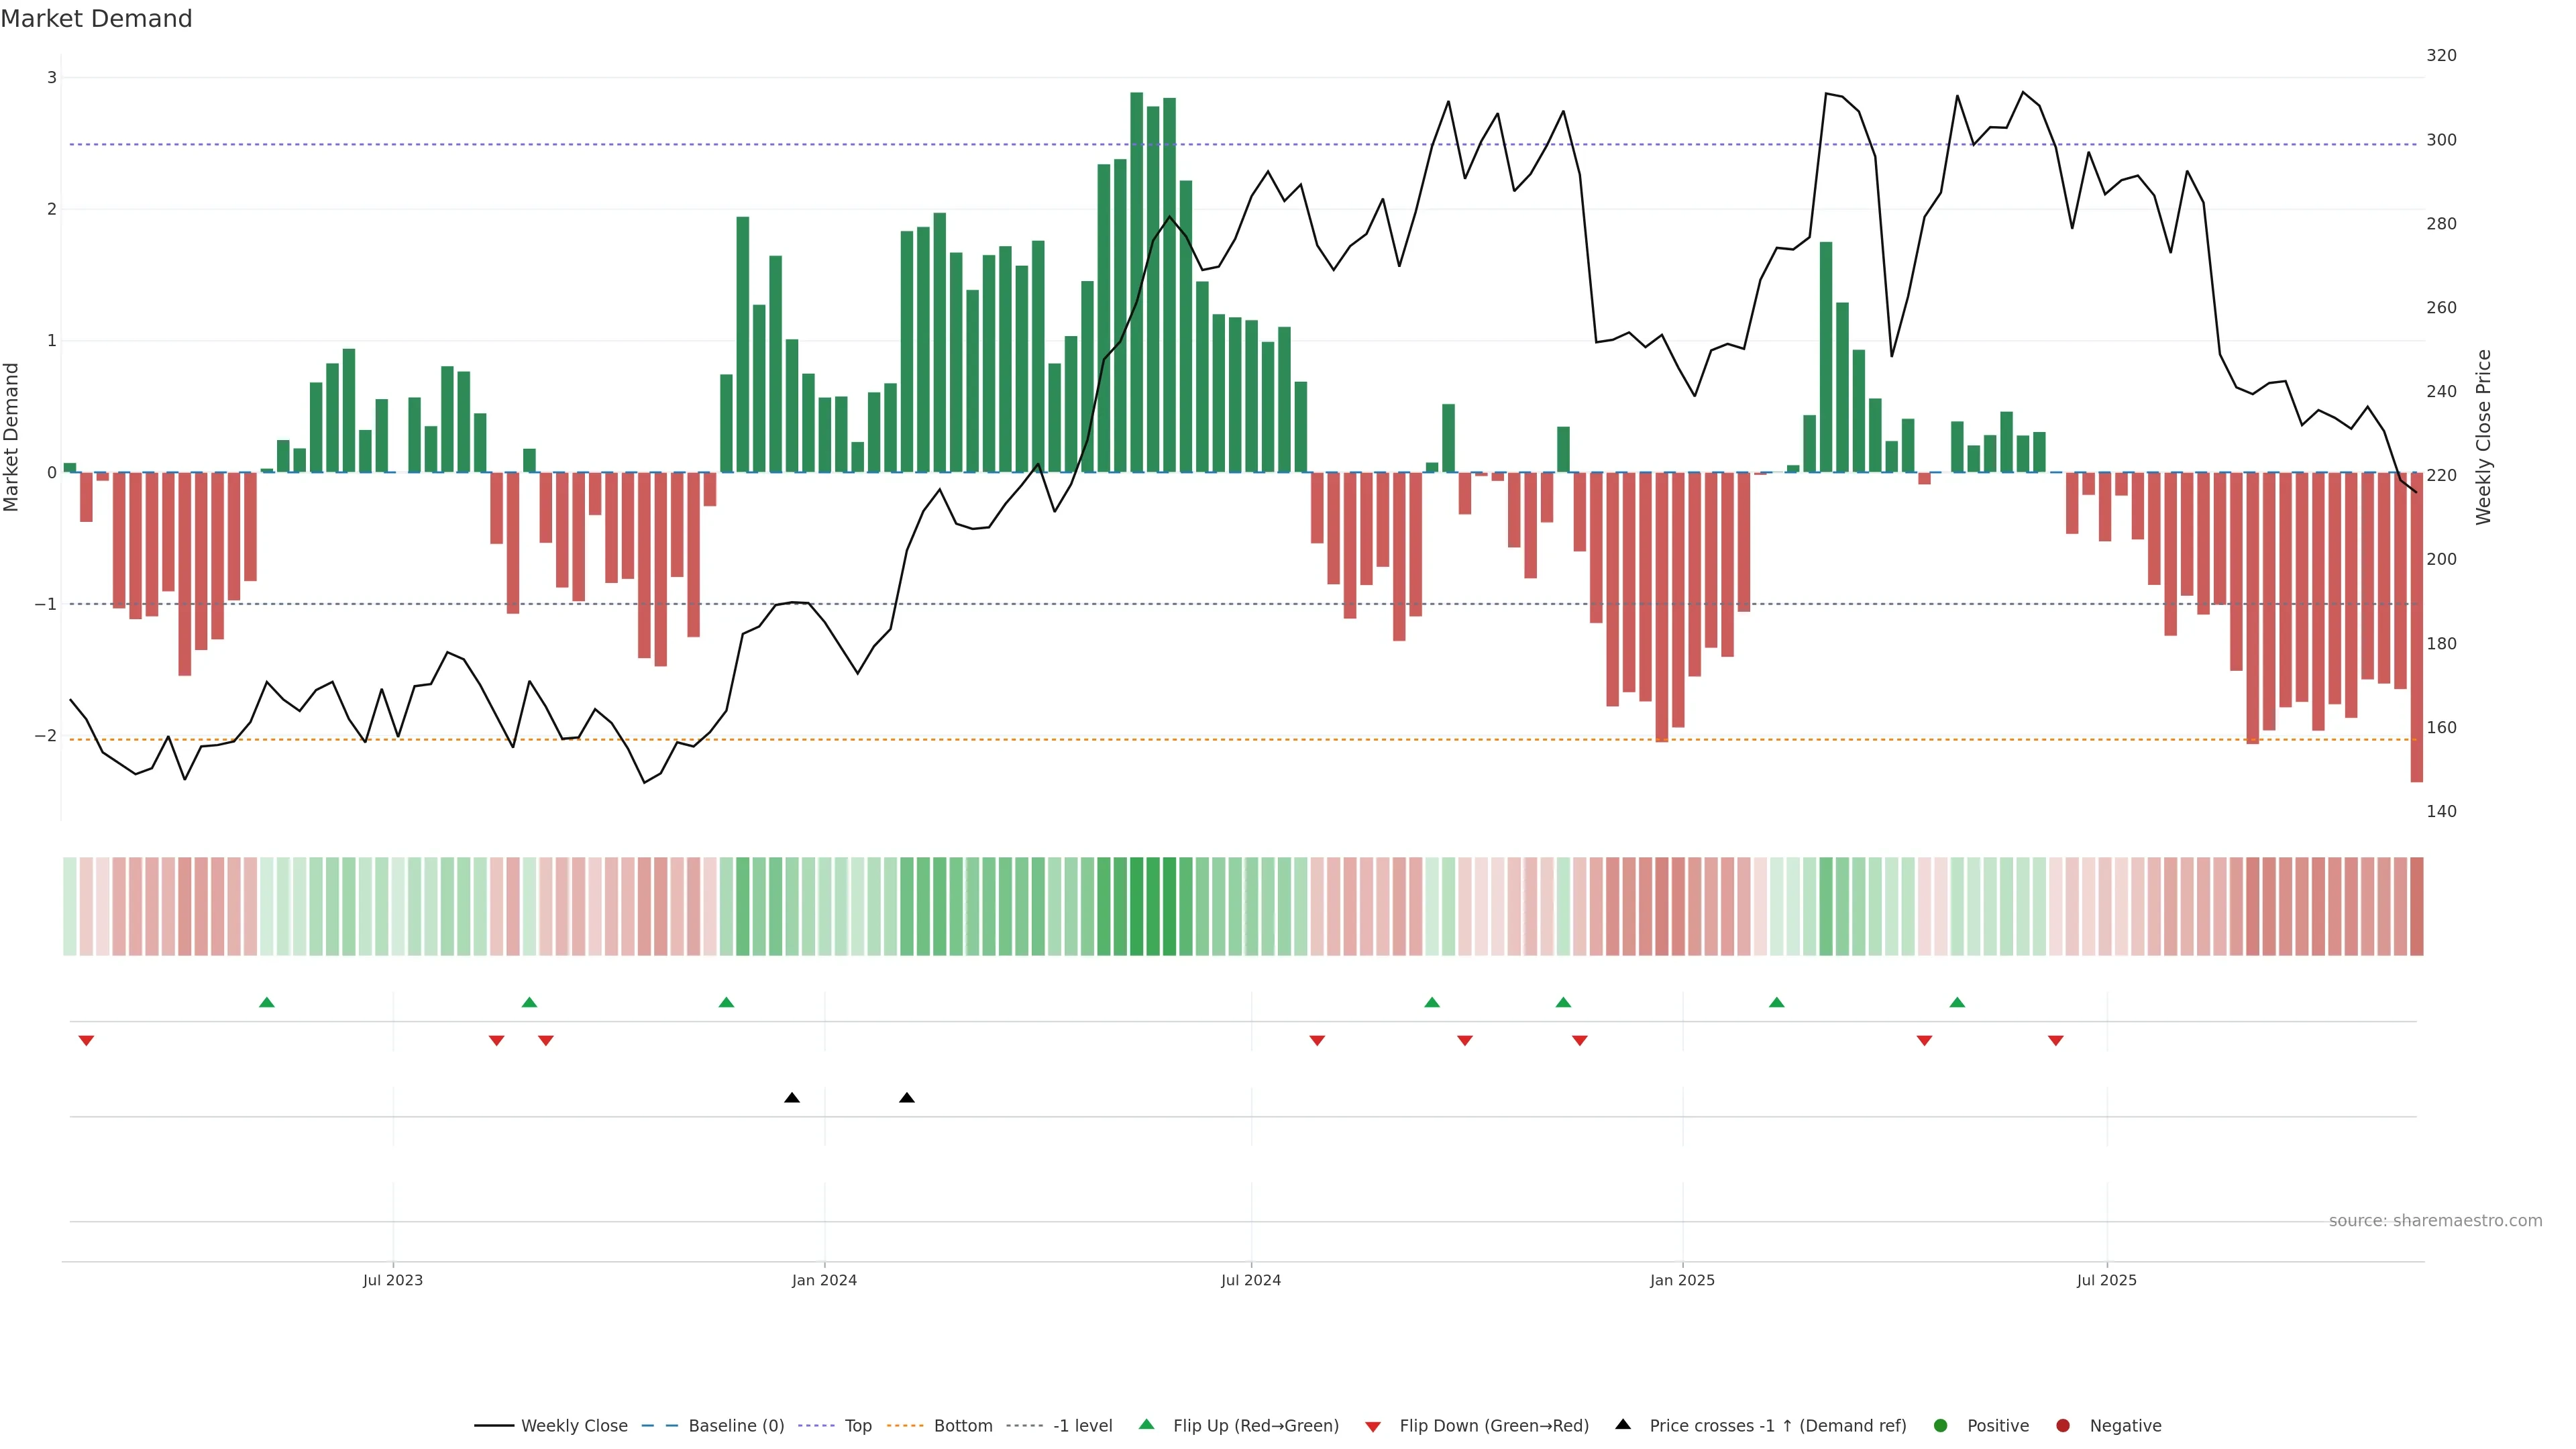Click the black Price crosses legend triangle icon
The height and width of the screenshot is (1449, 2576).
(1623, 1424)
